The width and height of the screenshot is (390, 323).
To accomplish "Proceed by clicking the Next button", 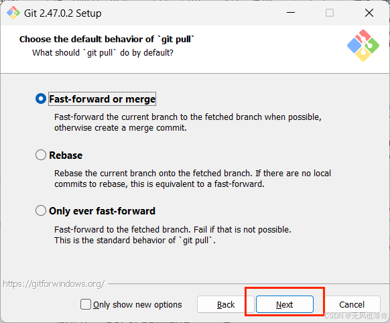I will [x=285, y=304].
